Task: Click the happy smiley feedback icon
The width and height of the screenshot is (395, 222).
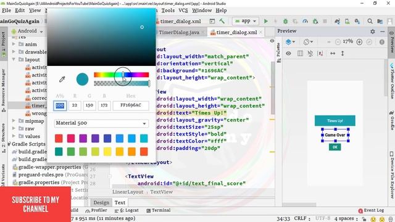Action: point(373,219)
